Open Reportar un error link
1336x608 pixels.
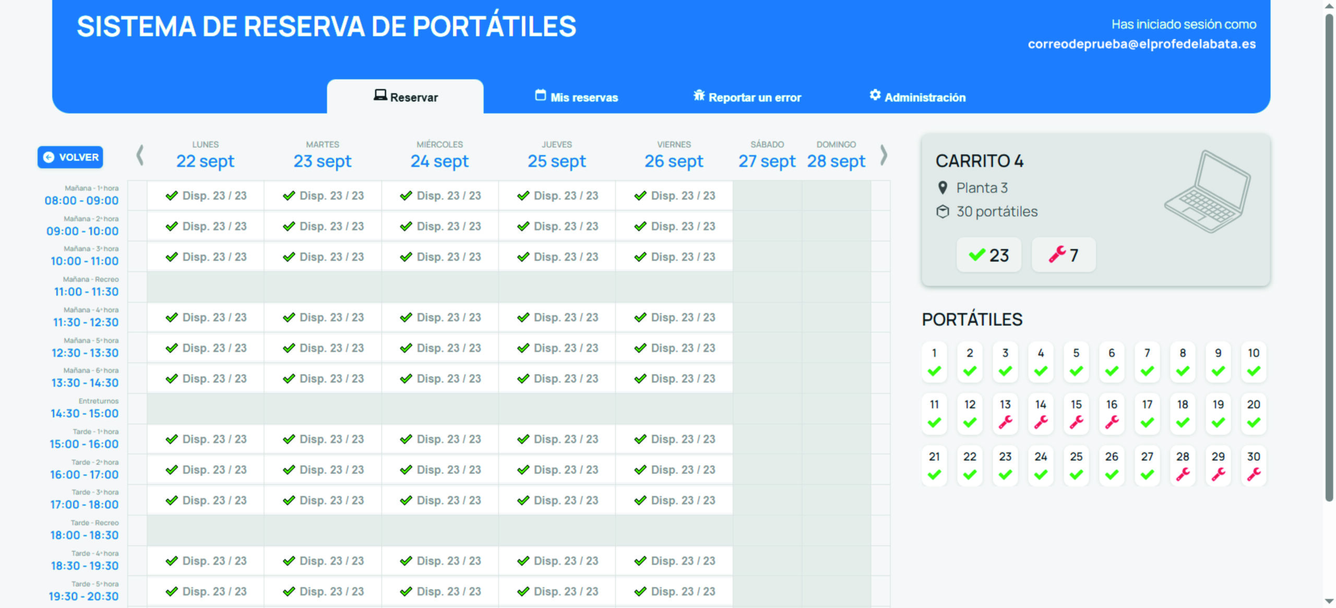coord(747,97)
